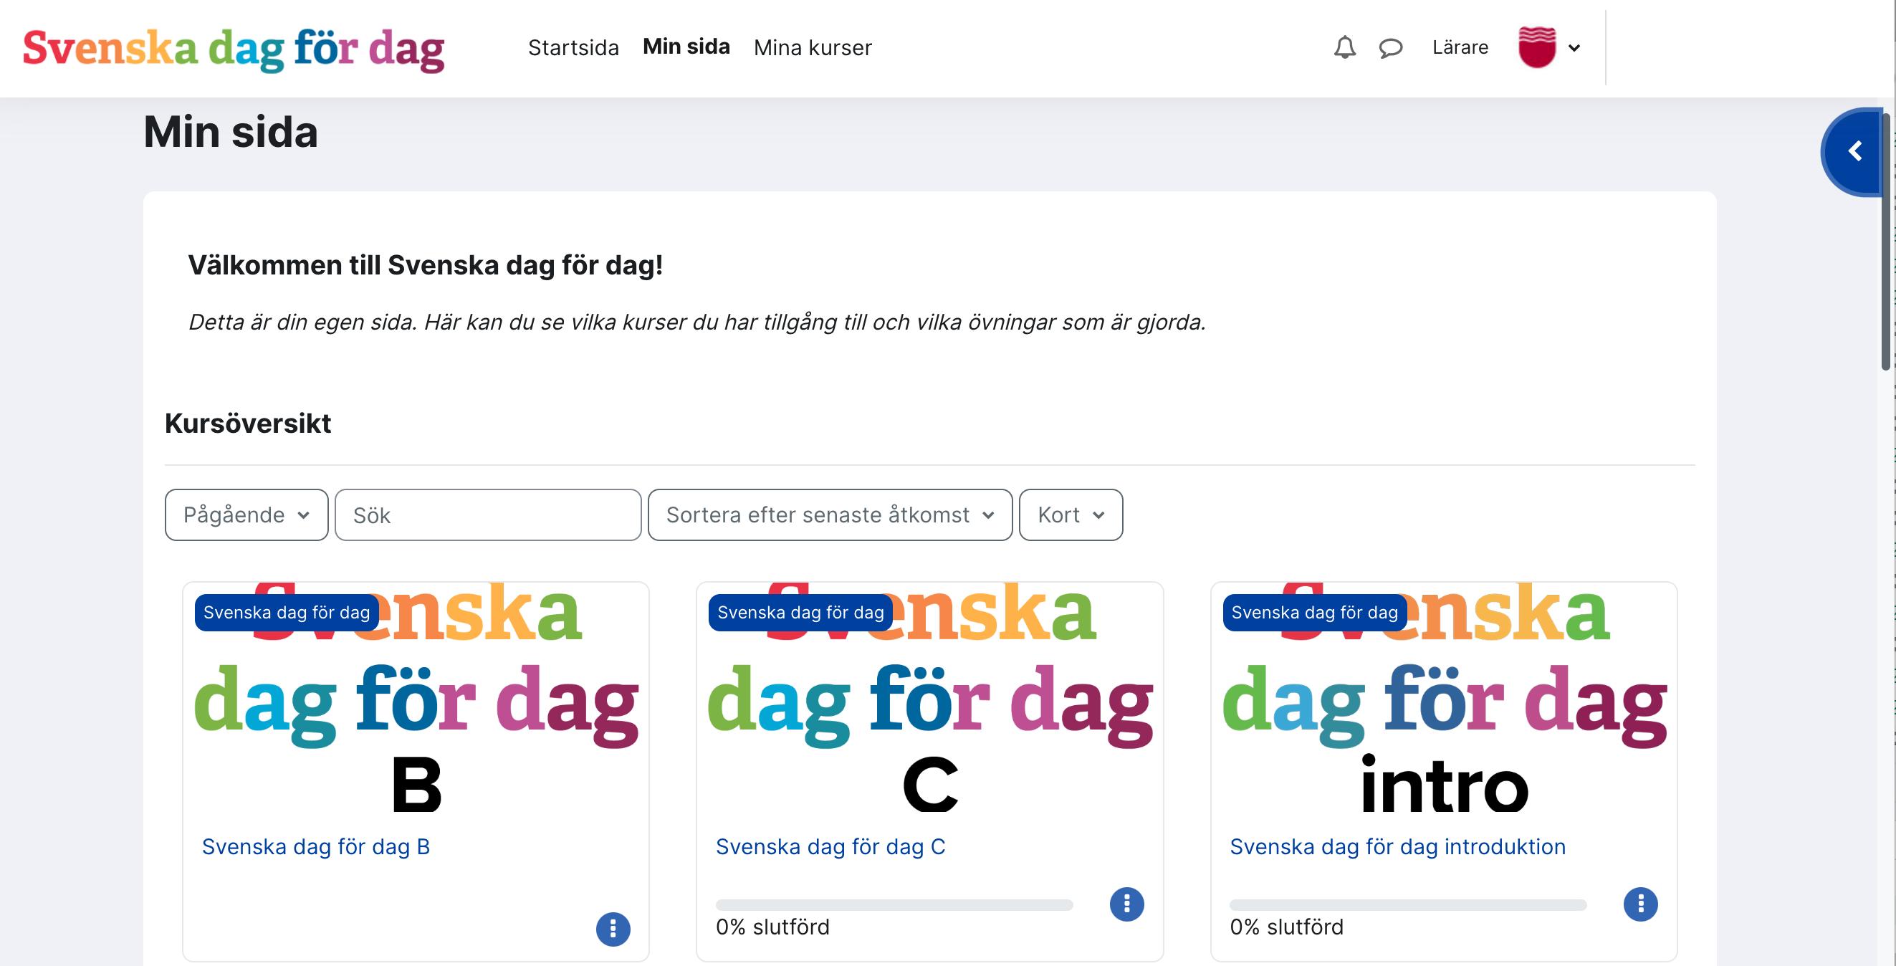1896x966 pixels.
Task: Click the Sök search field
Action: coord(488,515)
